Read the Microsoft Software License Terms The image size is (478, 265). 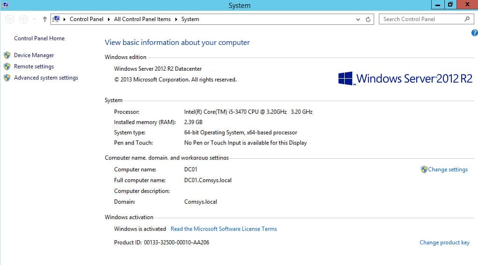pyautogui.click(x=224, y=229)
